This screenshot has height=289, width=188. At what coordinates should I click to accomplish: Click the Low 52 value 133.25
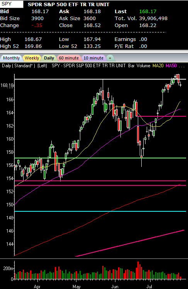[x=92, y=46]
